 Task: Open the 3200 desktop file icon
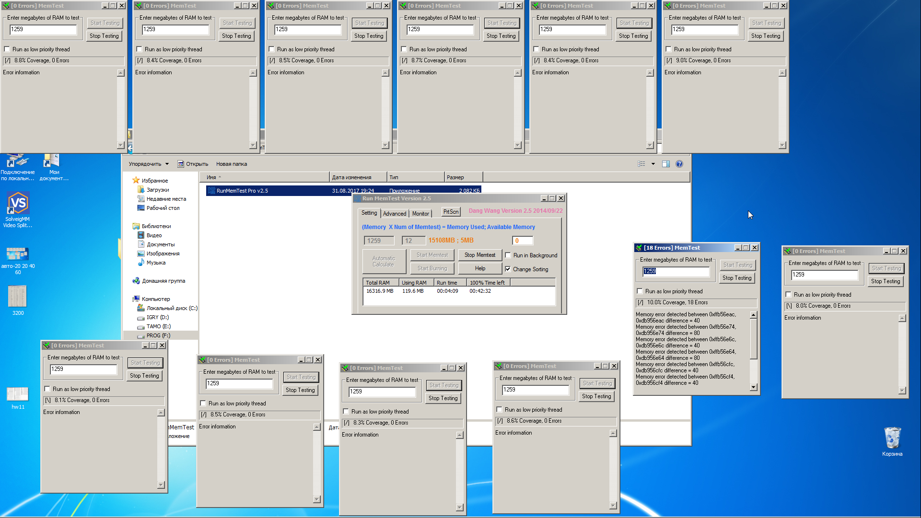coord(18,297)
